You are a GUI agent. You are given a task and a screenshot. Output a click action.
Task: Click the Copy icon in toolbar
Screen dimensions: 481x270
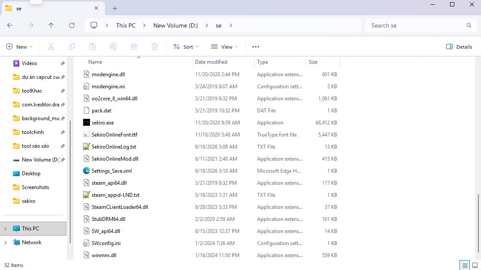click(72, 47)
